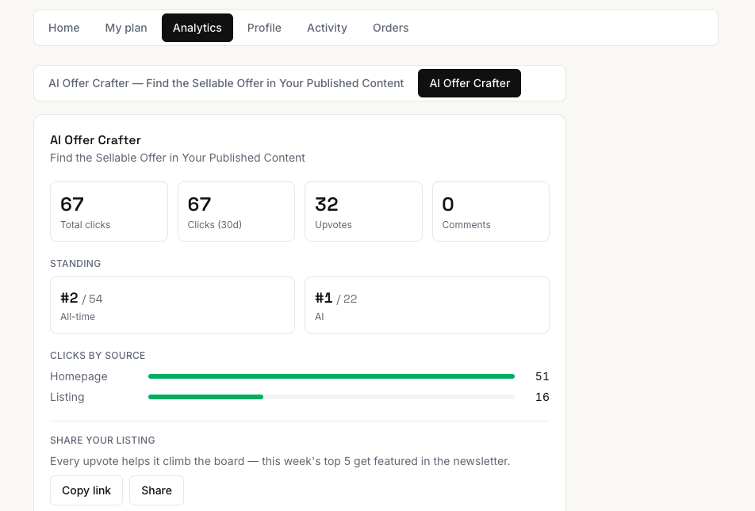The image size is (755, 511).
Task: Select the Comments stat card
Action: click(491, 212)
